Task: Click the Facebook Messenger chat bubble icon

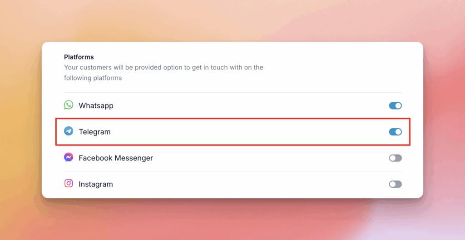Action: click(x=69, y=157)
